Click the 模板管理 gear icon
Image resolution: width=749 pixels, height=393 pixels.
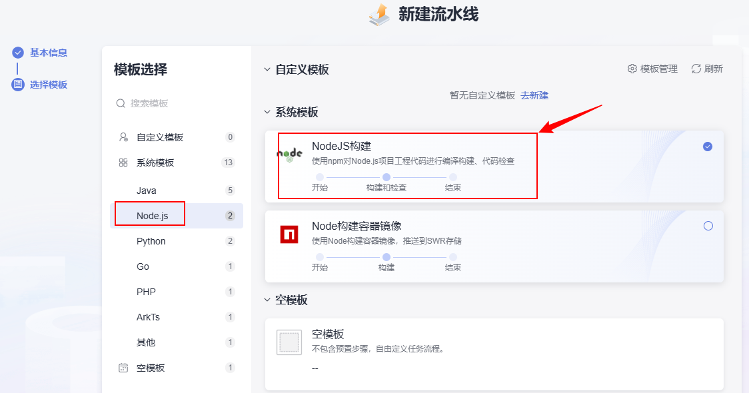[632, 69]
